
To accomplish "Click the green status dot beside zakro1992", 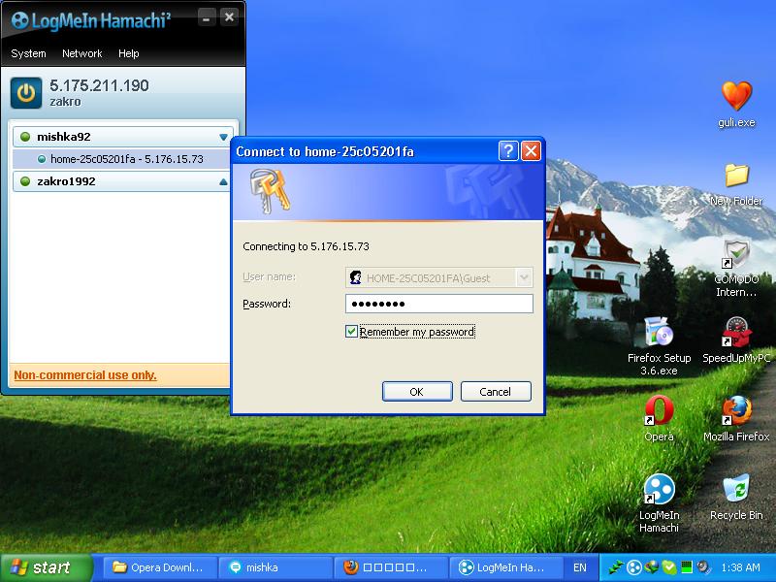I will [25, 181].
